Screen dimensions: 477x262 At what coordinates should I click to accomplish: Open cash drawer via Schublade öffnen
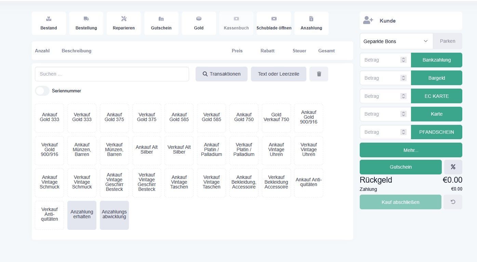[274, 23]
